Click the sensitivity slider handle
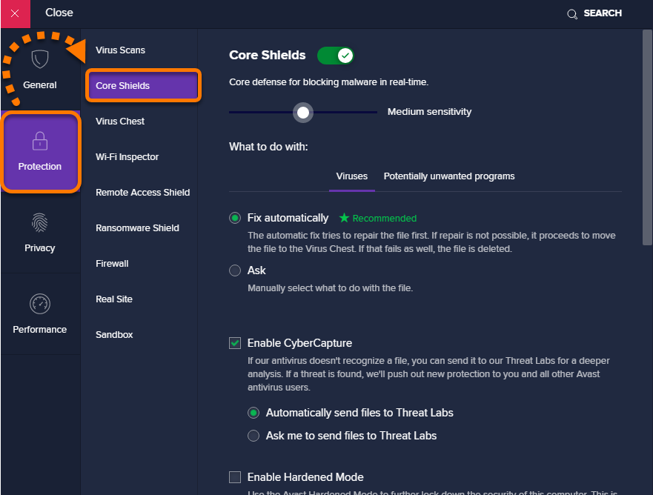 click(x=302, y=113)
